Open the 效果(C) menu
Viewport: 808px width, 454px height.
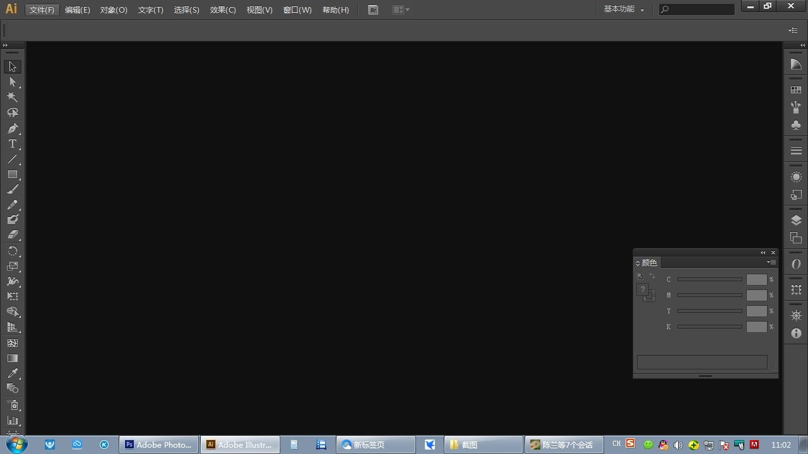(x=223, y=10)
